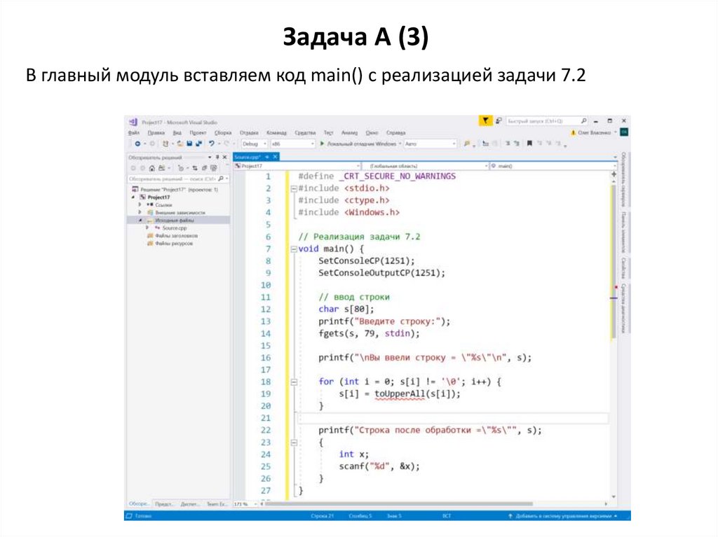Click the green Start Debugging play icon
The image size is (718, 537).
coord(321,144)
